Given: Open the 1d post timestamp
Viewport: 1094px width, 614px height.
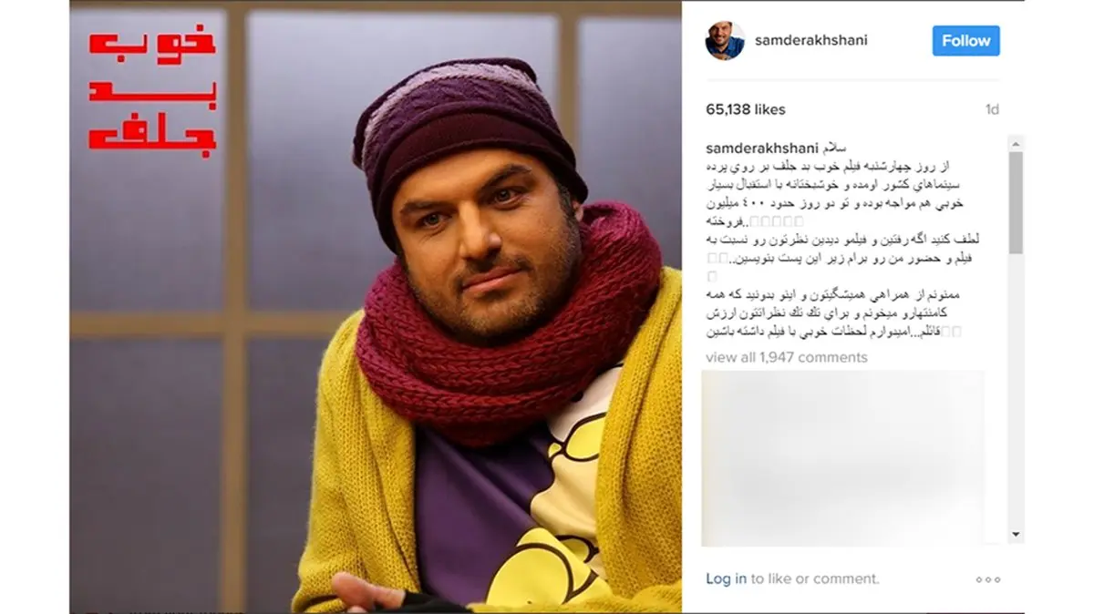Looking at the screenshot, I should tap(992, 109).
